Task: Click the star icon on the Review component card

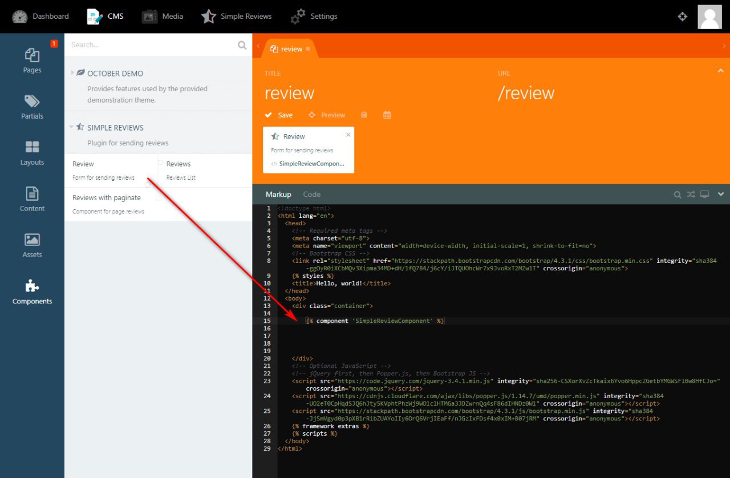Action: 275,136
